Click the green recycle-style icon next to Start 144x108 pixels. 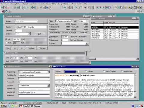(x=13, y=106)
